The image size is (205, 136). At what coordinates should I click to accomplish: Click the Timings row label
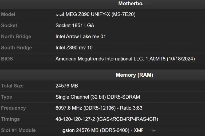(x=10, y=119)
